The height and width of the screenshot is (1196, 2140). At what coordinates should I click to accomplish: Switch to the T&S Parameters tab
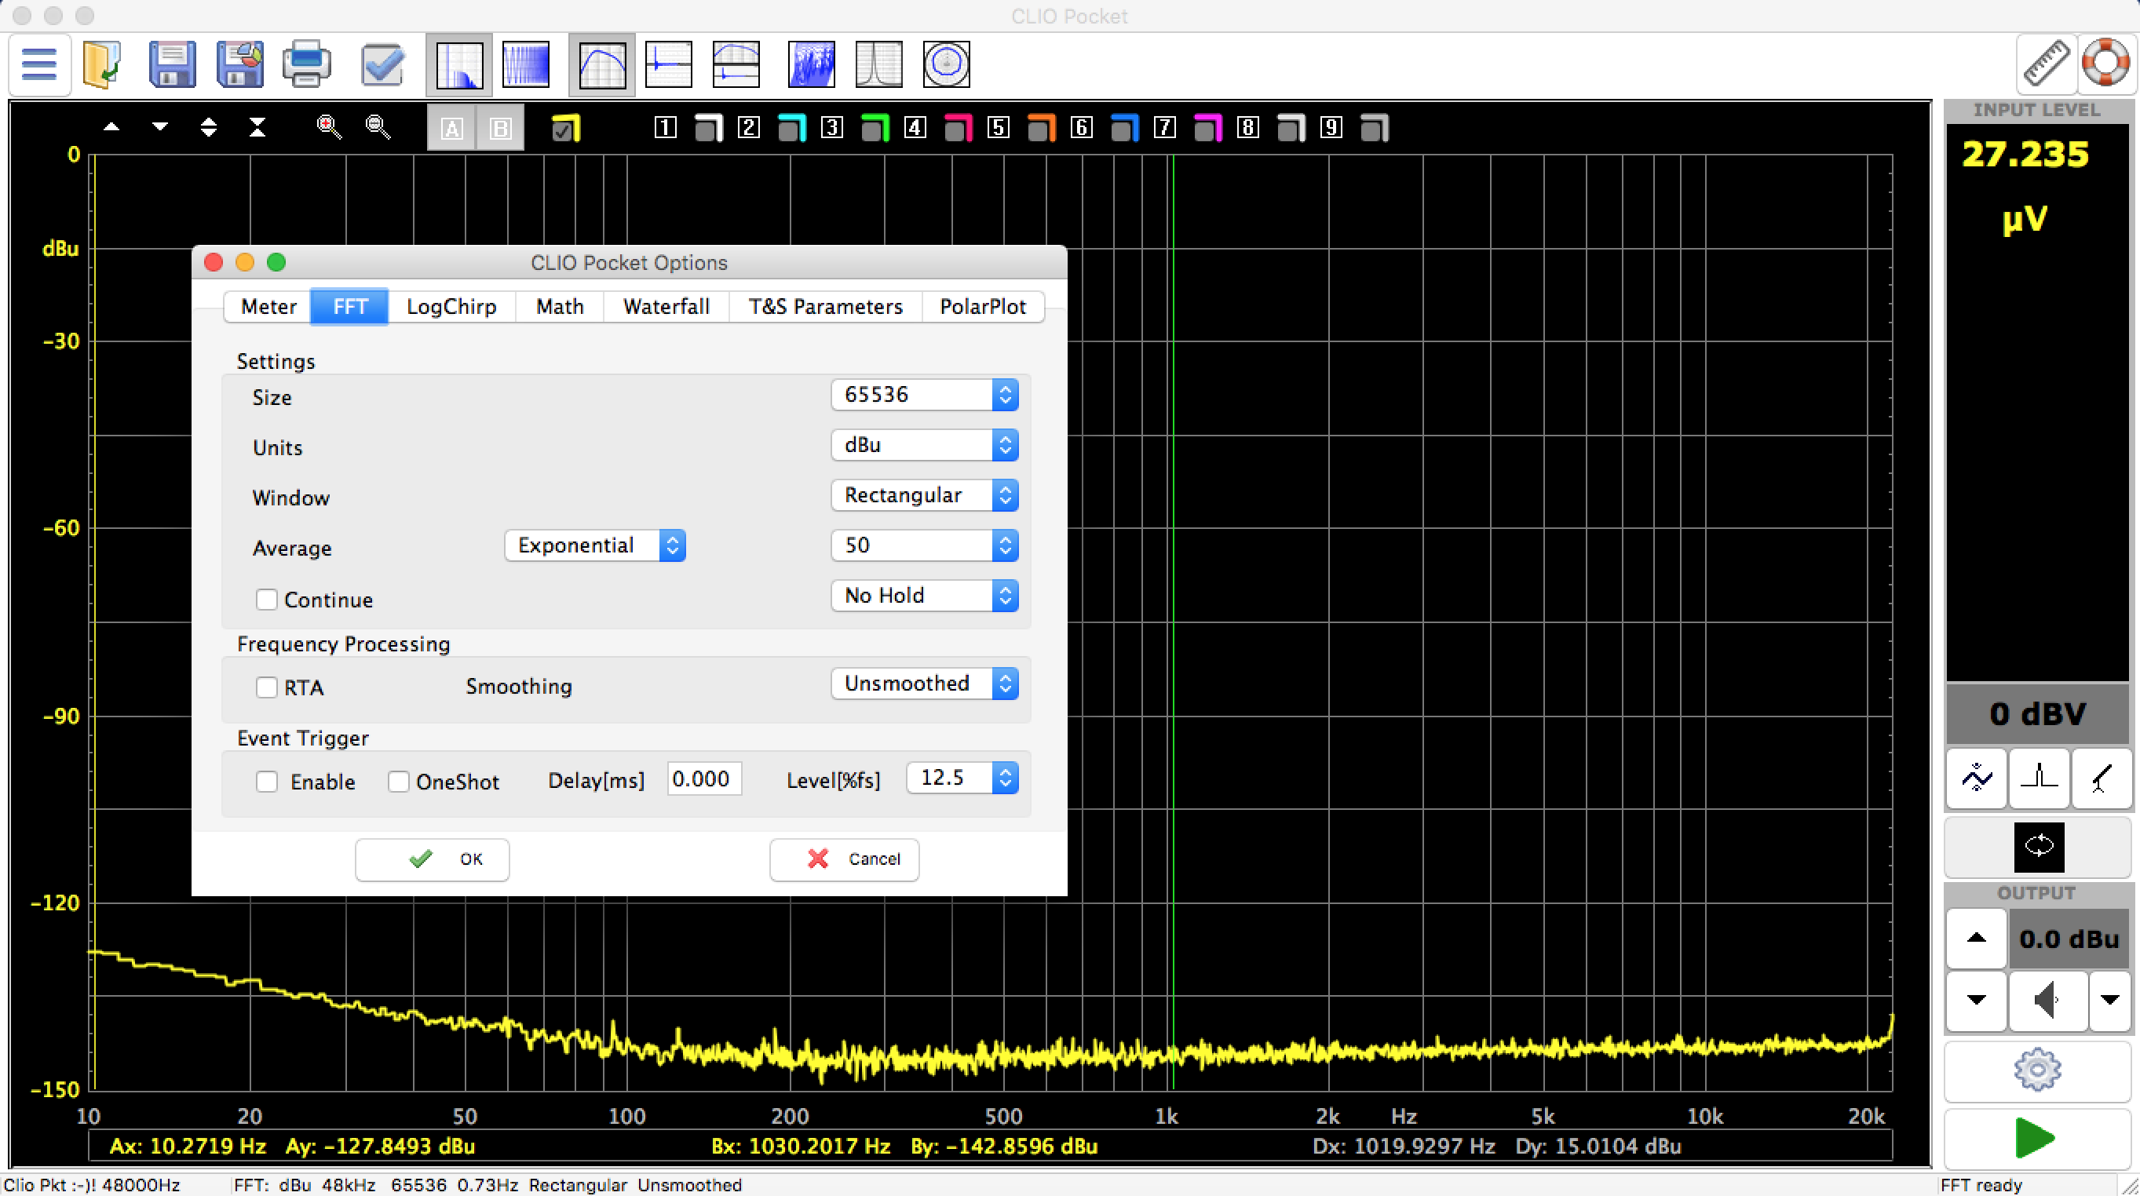pyautogui.click(x=825, y=307)
